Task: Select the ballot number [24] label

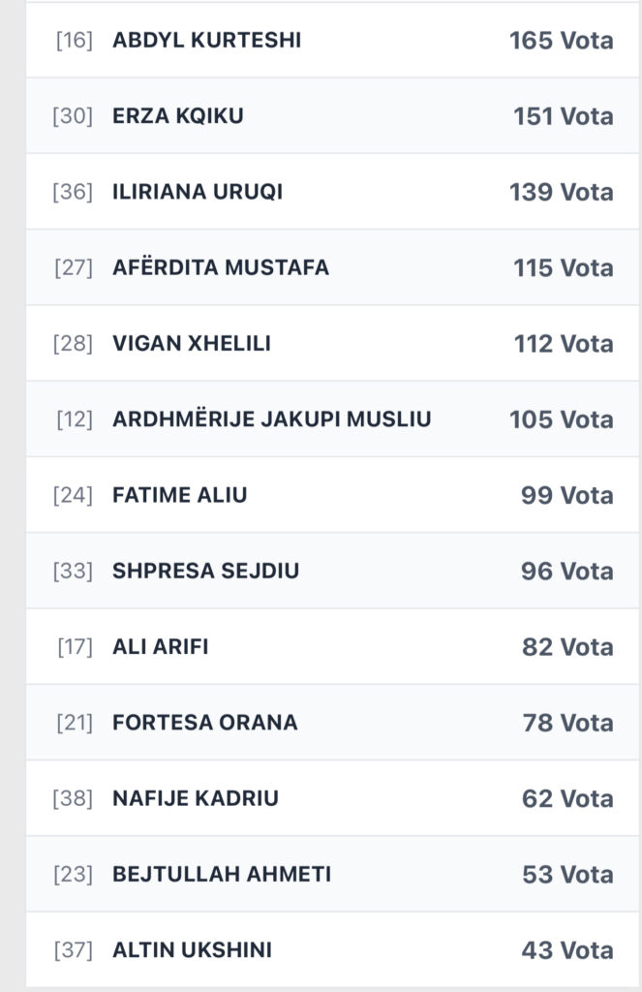Action: click(x=73, y=495)
